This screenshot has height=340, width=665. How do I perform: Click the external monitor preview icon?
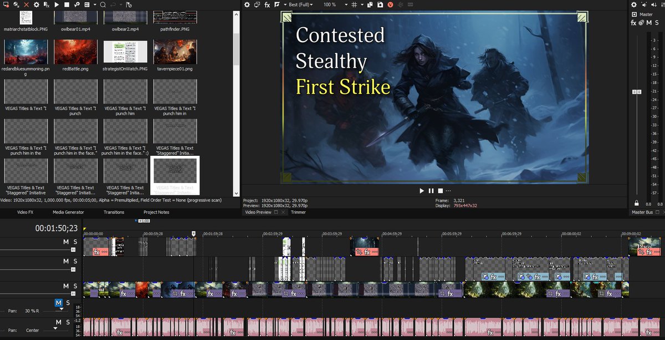(x=257, y=4)
